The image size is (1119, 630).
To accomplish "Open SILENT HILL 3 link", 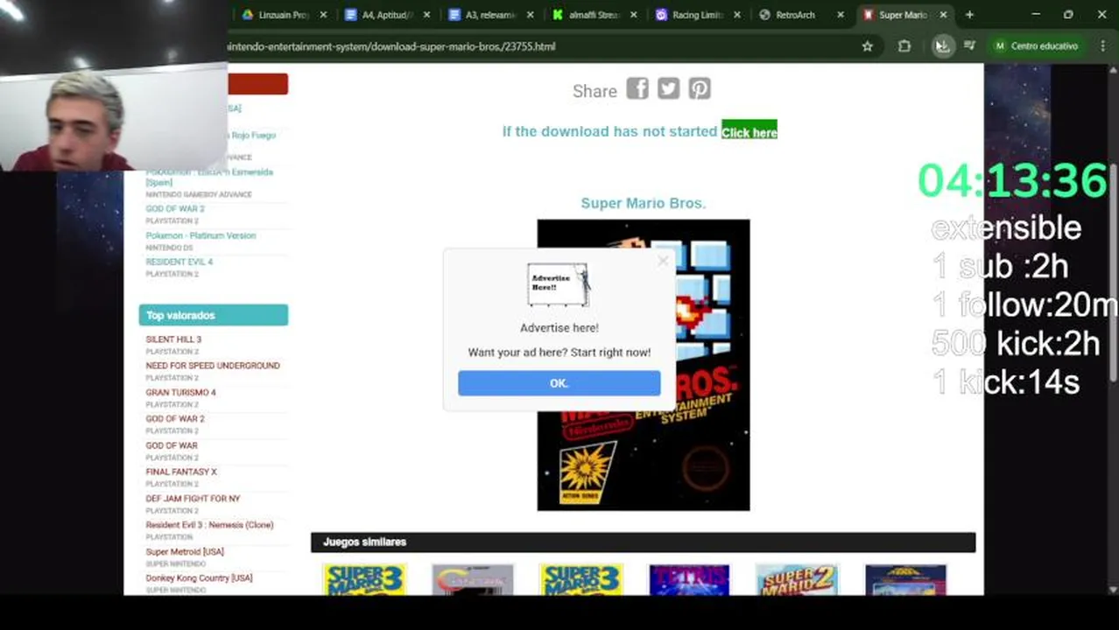I will (173, 339).
